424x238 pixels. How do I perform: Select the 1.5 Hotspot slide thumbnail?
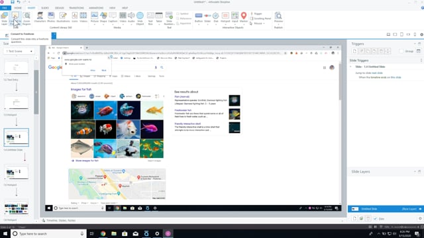(x=16, y=173)
